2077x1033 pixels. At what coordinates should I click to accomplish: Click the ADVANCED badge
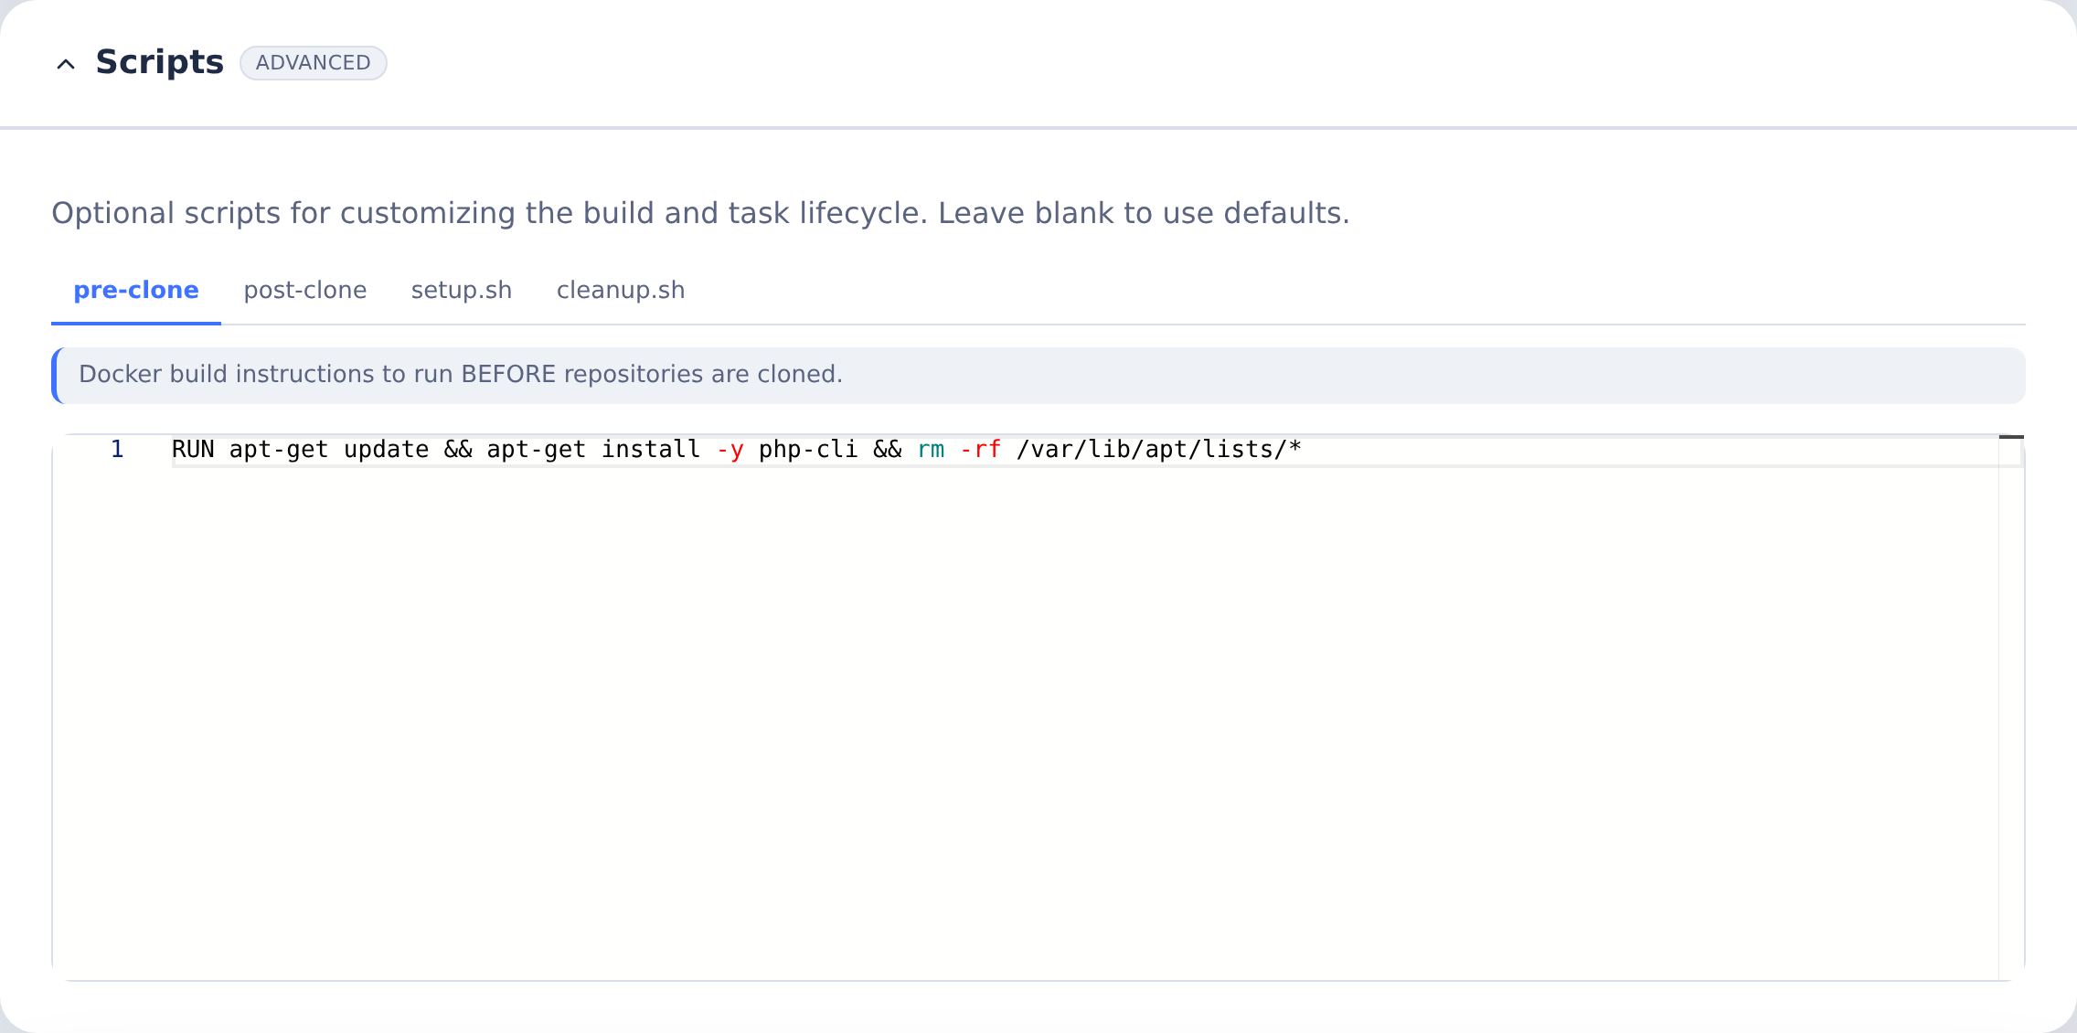(314, 63)
